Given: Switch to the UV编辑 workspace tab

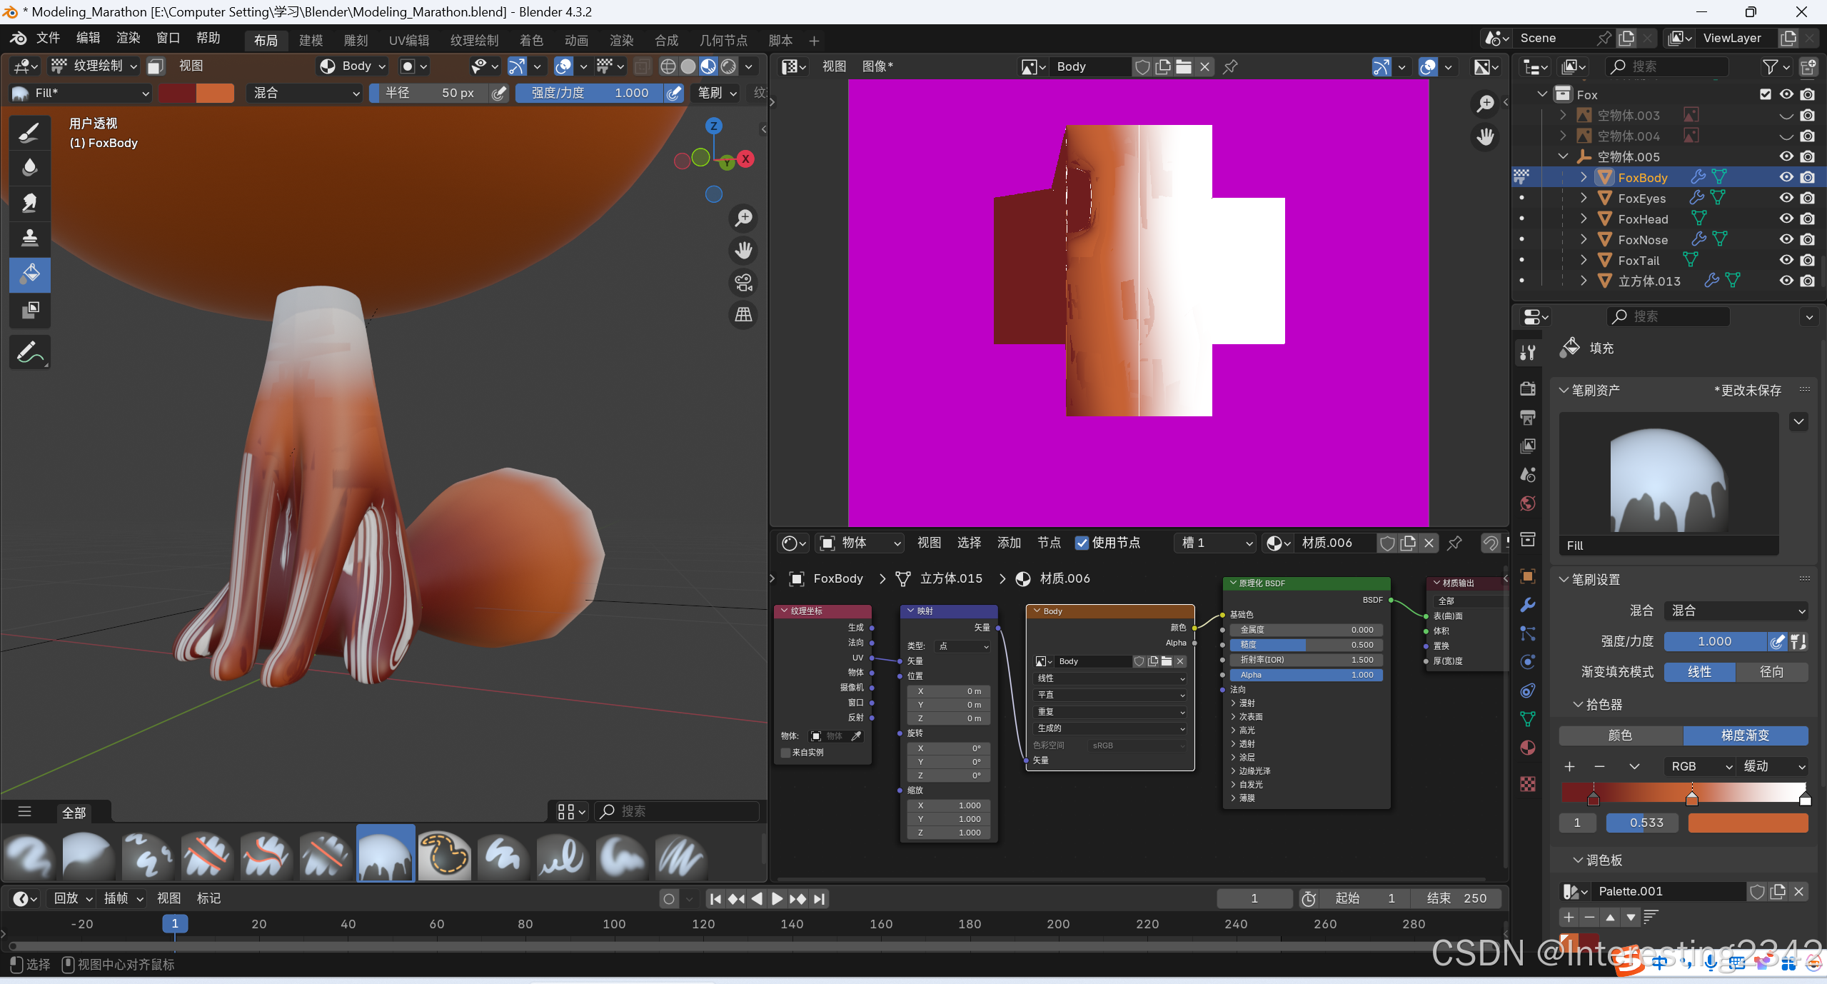Looking at the screenshot, I should (x=408, y=40).
